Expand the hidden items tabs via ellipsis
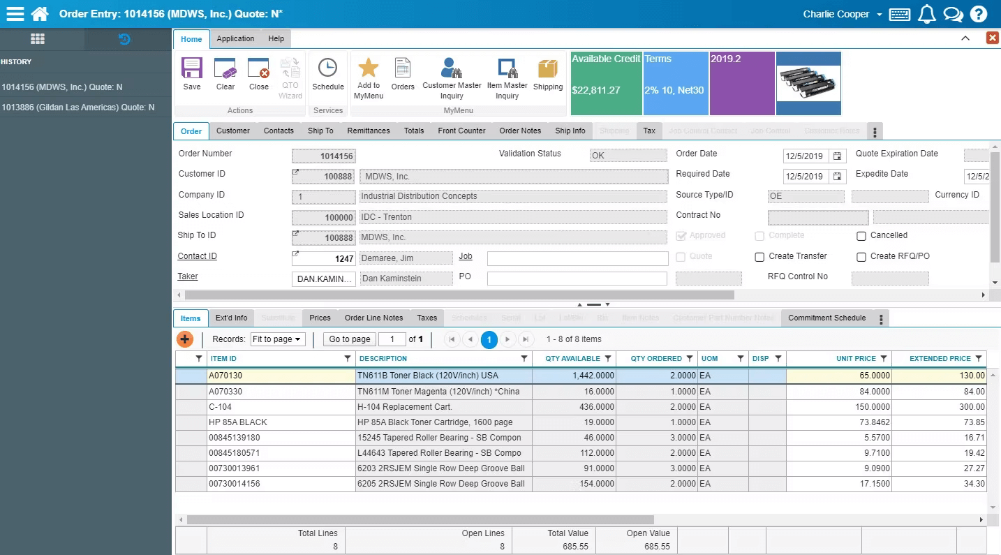Image resolution: width=1001 pixels, height=555 pixels. (881, 318)
